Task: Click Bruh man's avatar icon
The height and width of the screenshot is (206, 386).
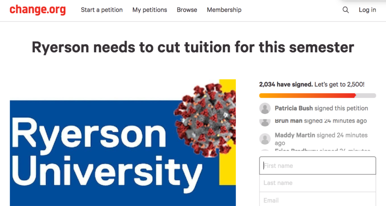Action: (265, 122)
